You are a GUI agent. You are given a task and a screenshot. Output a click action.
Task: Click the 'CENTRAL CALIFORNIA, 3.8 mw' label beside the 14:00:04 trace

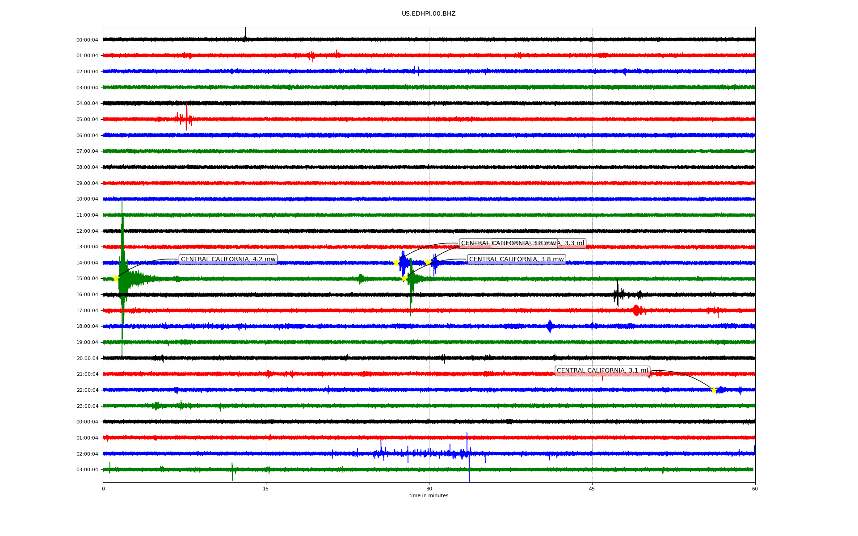click(516, 260)
